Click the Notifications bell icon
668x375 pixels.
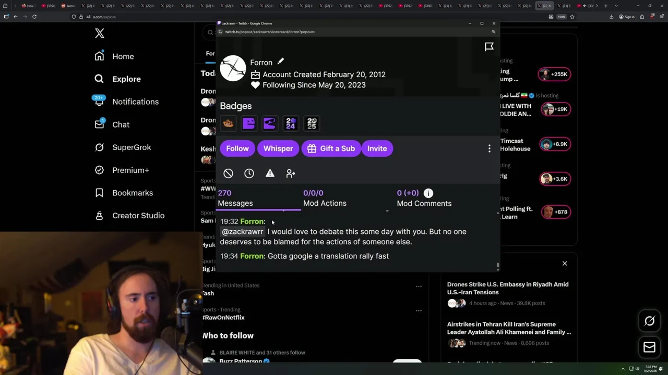pos(99,102)
